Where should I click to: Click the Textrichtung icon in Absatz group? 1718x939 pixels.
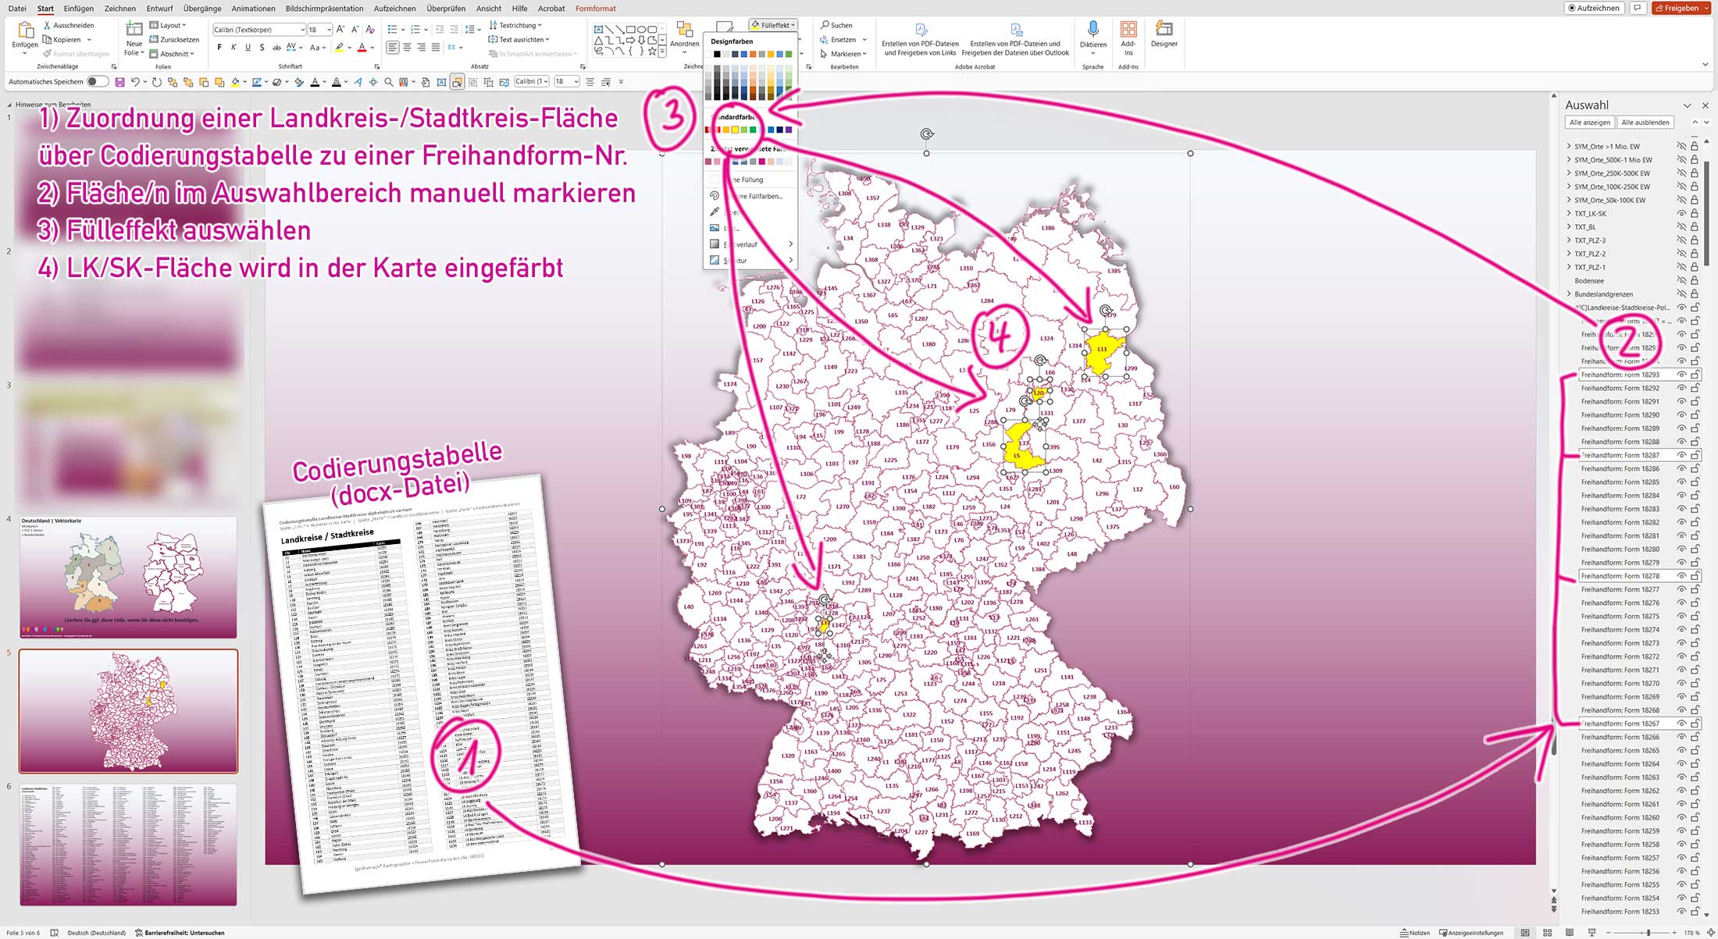[x=493, y=24]
